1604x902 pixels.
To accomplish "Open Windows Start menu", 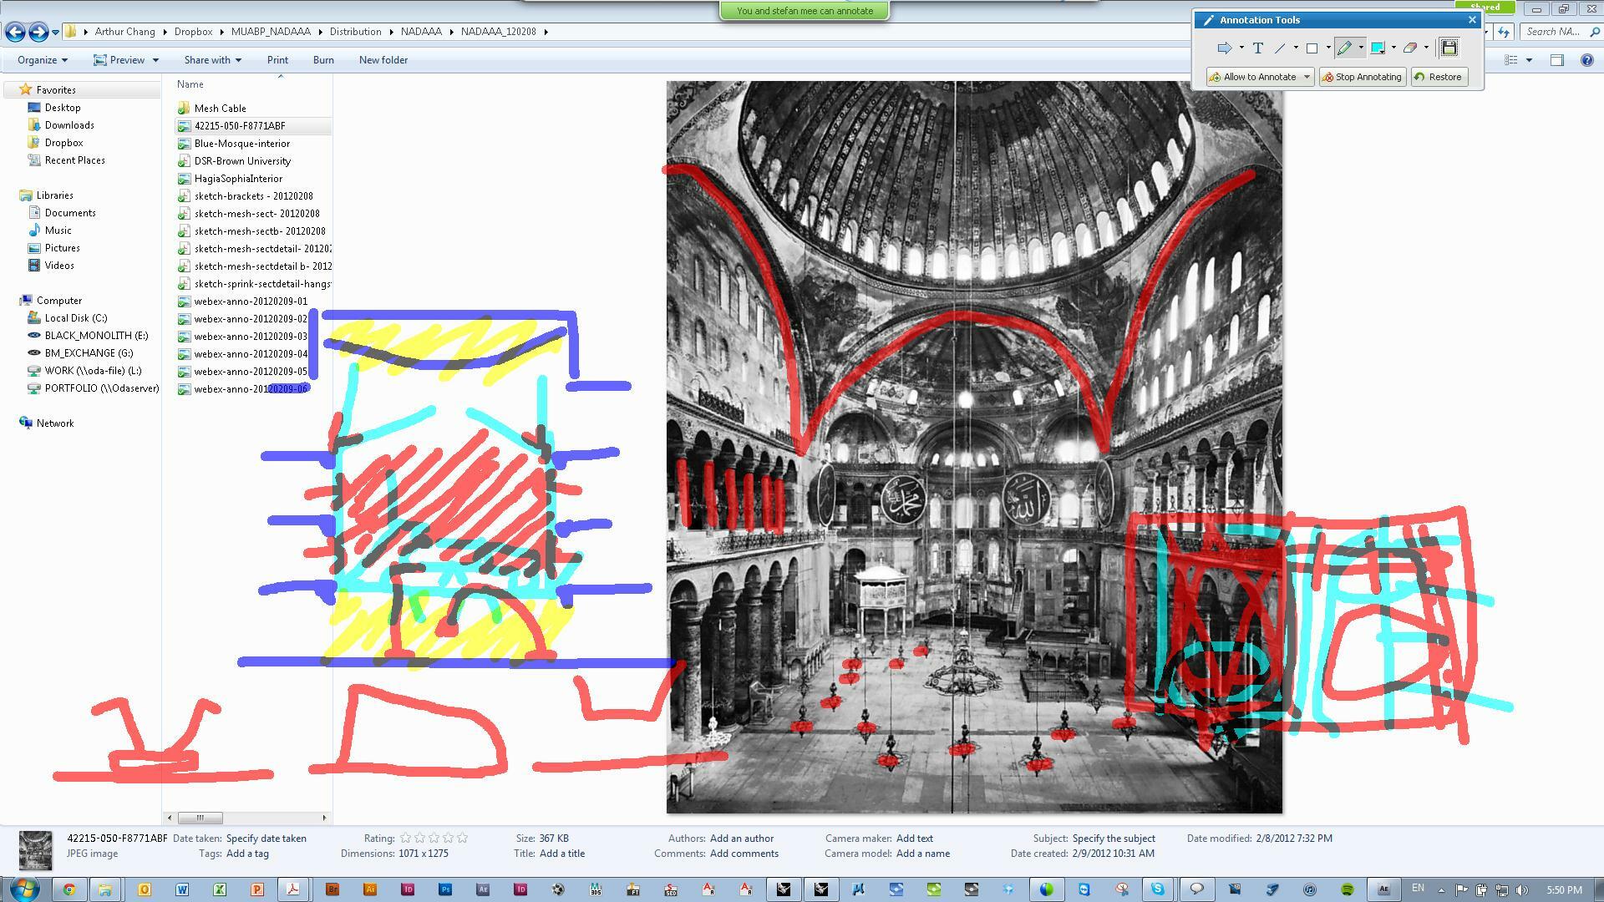I will 24,889.
